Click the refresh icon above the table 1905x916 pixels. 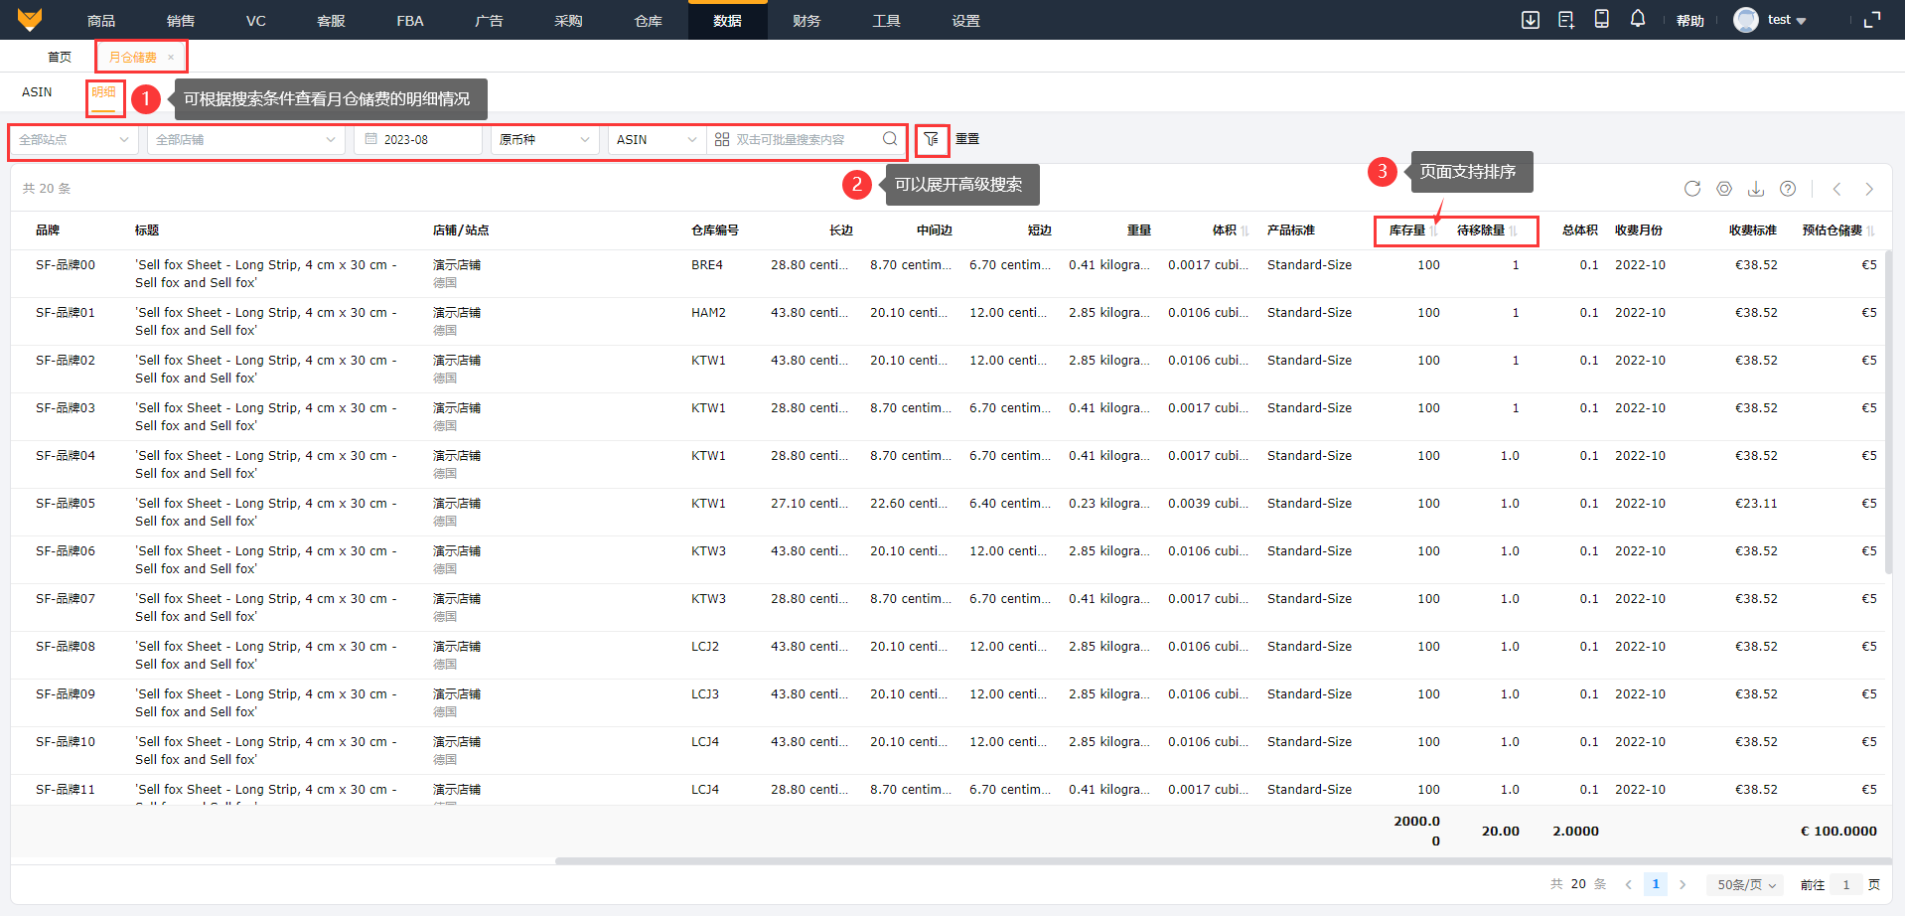click(x=1692, y=189)
